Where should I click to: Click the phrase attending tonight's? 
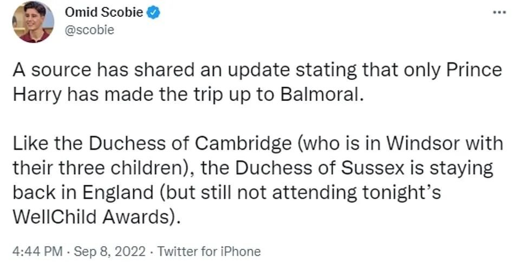click(x=356, y=193)
